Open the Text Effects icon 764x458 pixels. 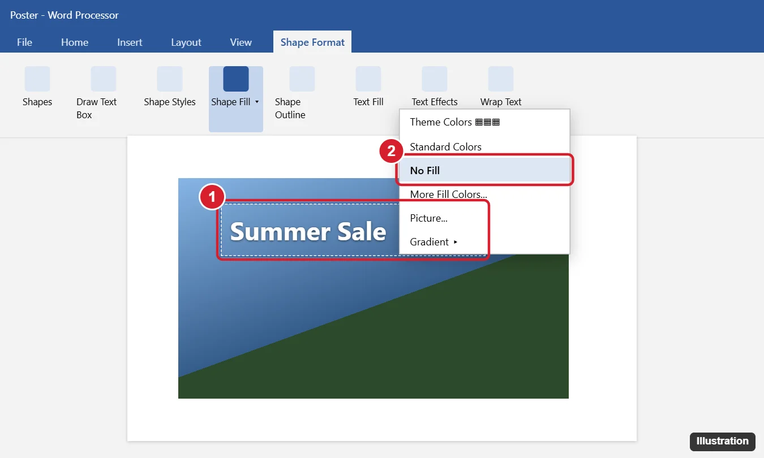click(435, 79)
